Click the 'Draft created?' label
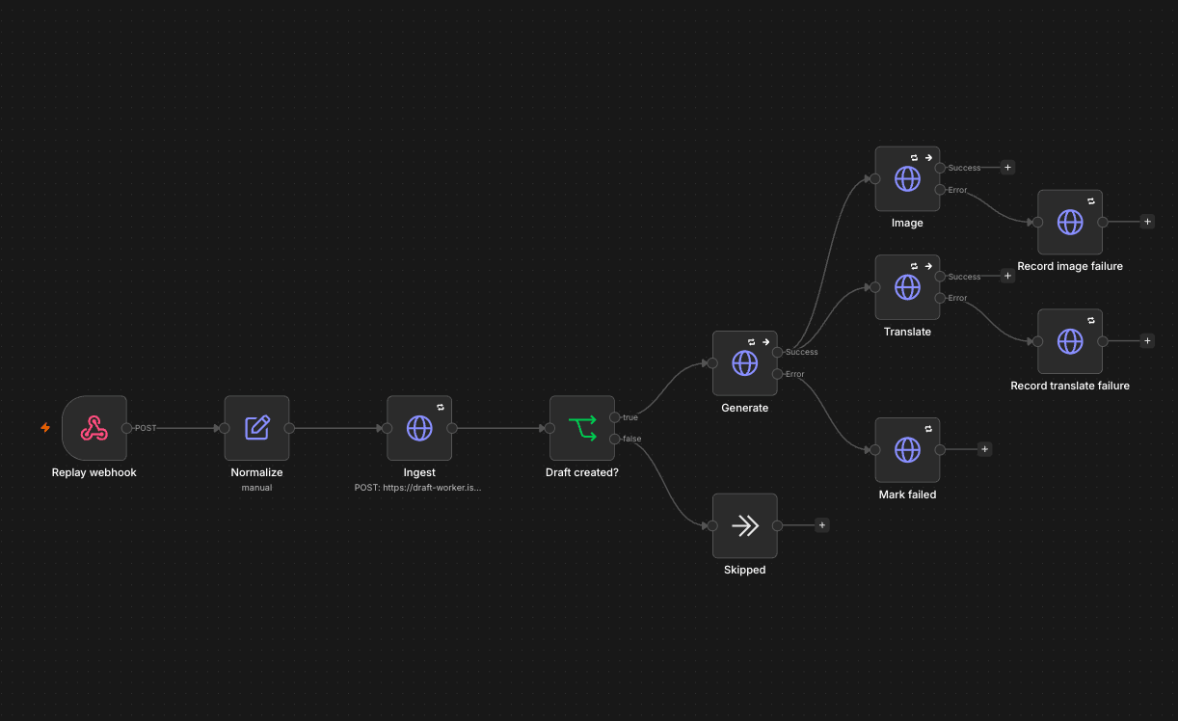Image resolution: width=1178 pixels, height=721 pixels. click(582, 472)
